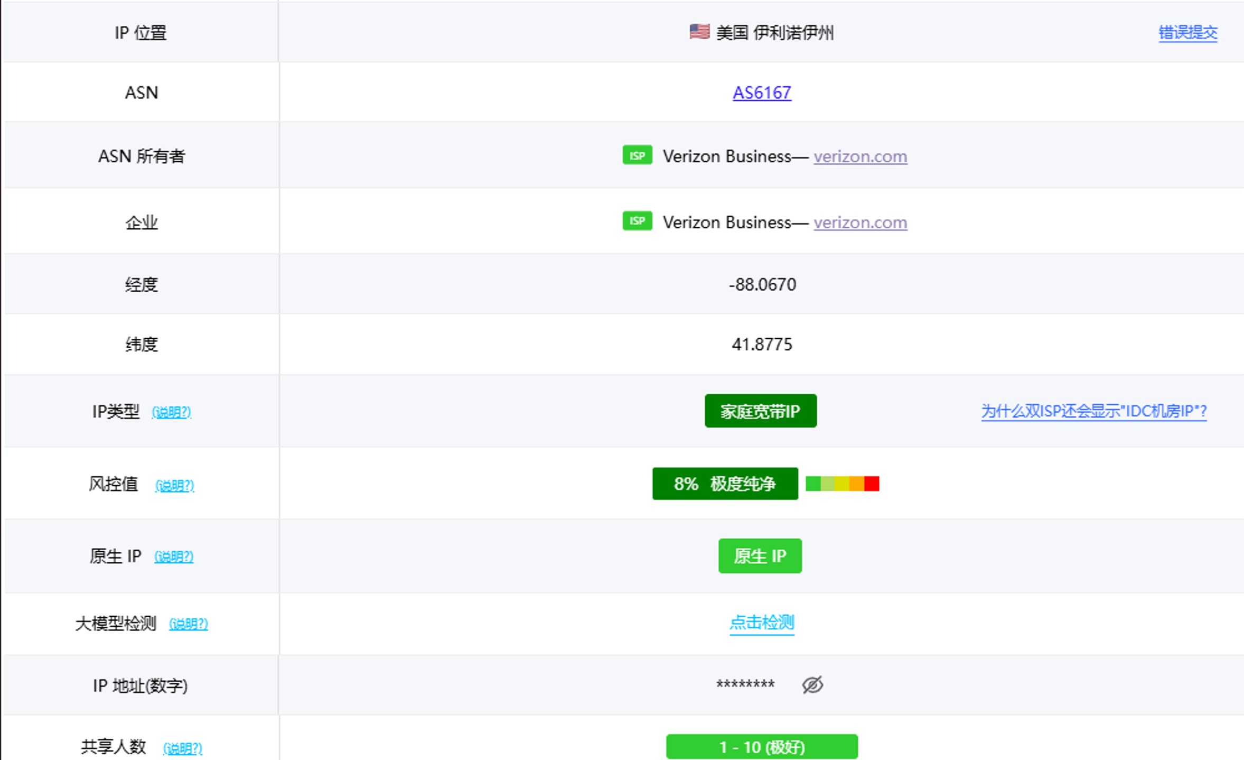Click the 8% 极度纯净 risk badge

pos(725,484)
